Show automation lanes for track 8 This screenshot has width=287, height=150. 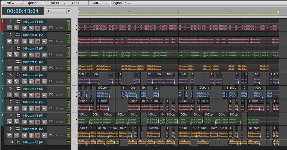pyautogui.click(x=16, y=122)
